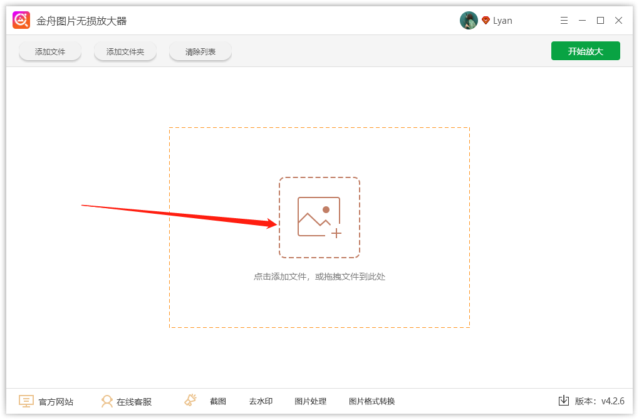
Task: Click the 版本: v4.2.6 version text
Action: click(x=600, y=401)
